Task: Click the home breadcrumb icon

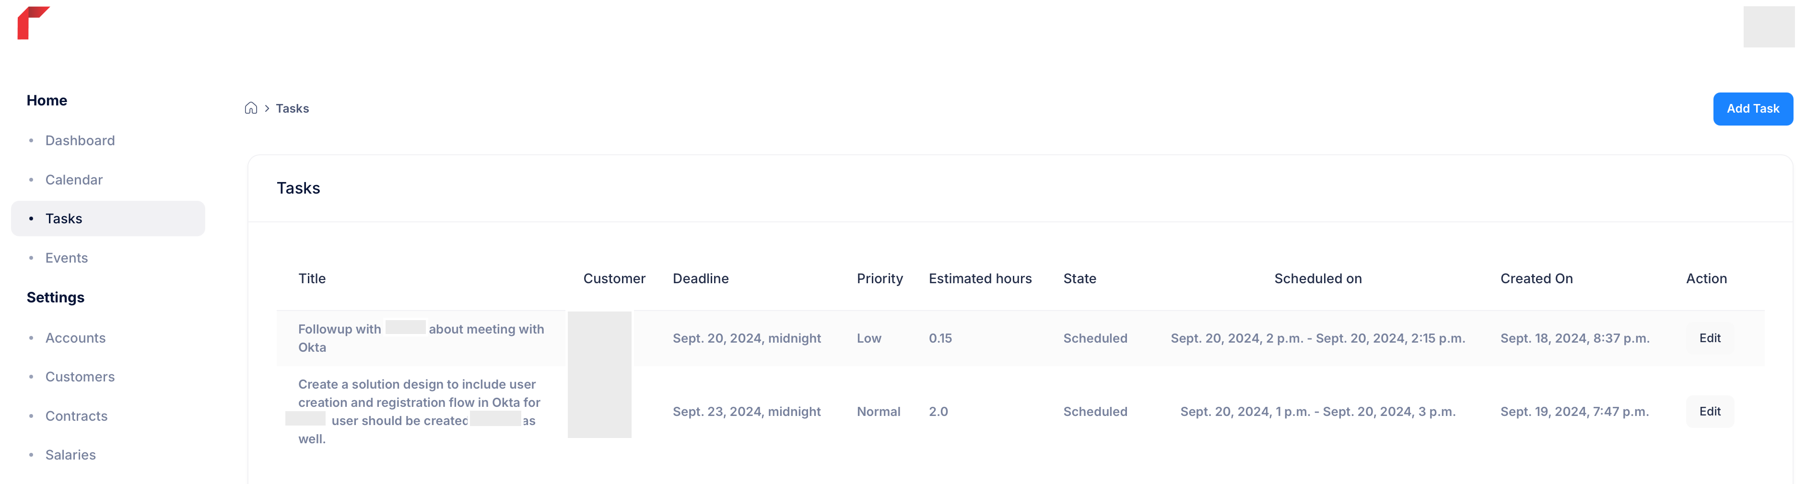Action: click(251, 108)
